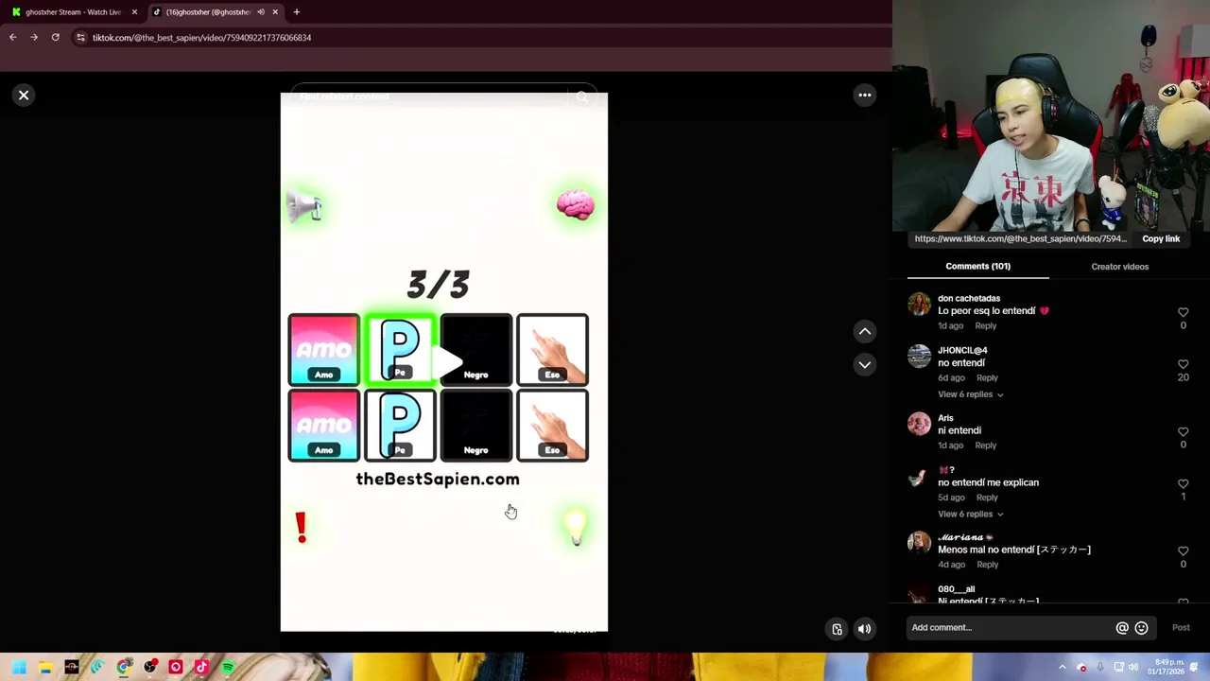
Task: Open JHONCIL@4's profile avatar
Action: click(x=919, y=356)
